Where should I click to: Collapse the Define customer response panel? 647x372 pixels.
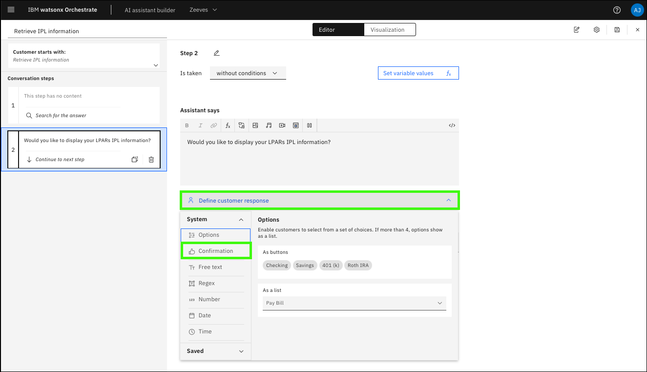pyautogui.click(x=448, y=200)
